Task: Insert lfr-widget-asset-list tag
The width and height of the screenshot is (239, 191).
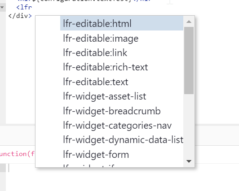Action: 122,96
